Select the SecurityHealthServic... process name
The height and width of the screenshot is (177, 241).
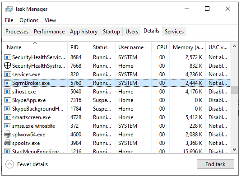tap(38, 57)
